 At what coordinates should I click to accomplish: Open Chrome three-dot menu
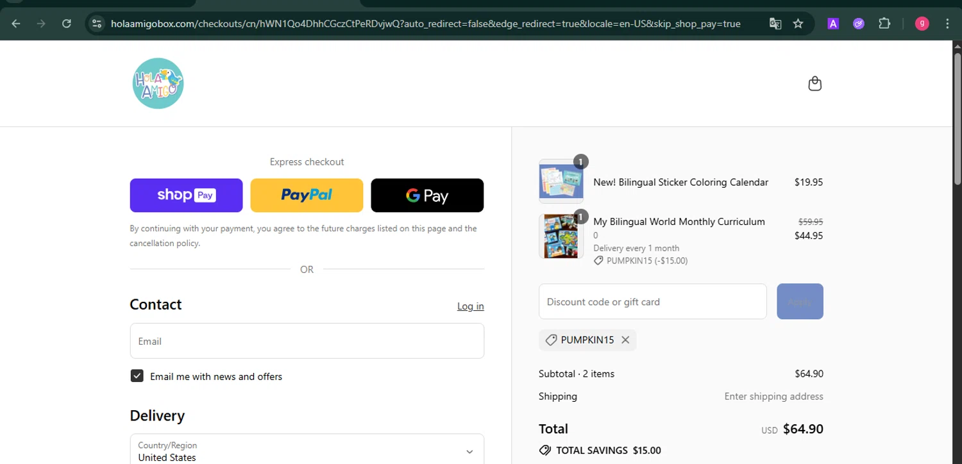pyautogui.click(x=948, y=24)
